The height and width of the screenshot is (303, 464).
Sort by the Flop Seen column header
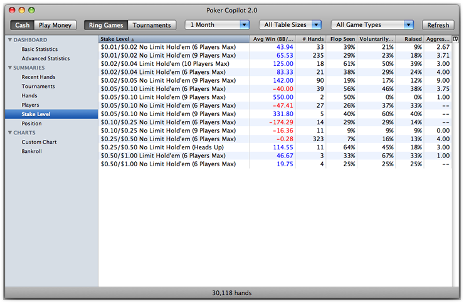pyautogui.click(x=342, y=39)
